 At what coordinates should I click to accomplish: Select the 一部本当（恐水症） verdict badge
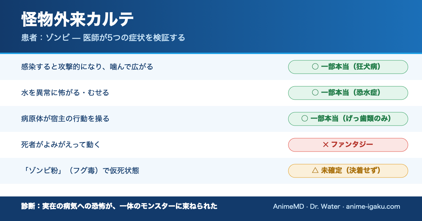tap(348, 93)
